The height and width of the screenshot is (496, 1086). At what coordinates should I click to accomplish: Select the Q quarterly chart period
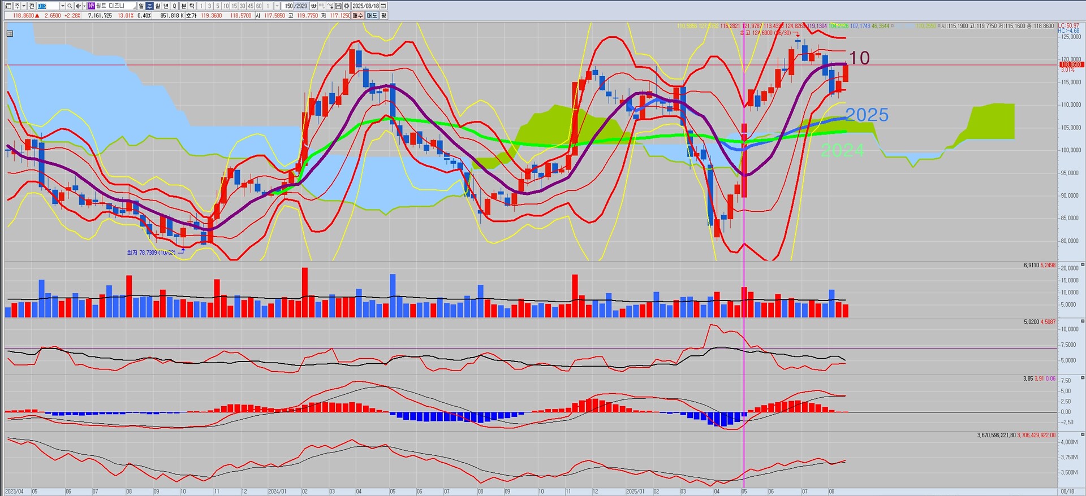click(x=174, y=6)
